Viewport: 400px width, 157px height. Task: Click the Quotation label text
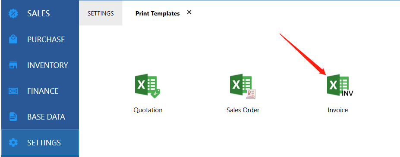pos(148,110)
